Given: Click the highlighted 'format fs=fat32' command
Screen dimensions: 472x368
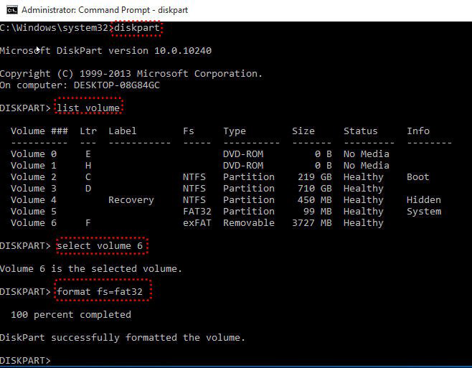Looking at the screenshot, I should pos(100,291).
